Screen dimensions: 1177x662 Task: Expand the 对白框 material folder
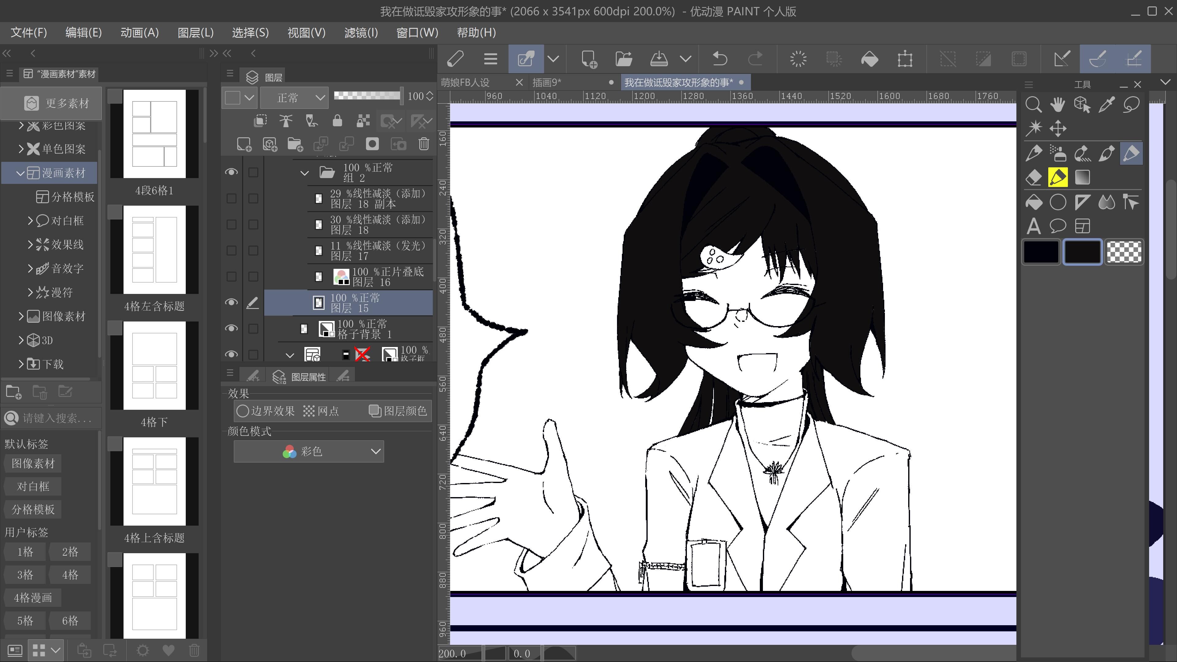30,221
